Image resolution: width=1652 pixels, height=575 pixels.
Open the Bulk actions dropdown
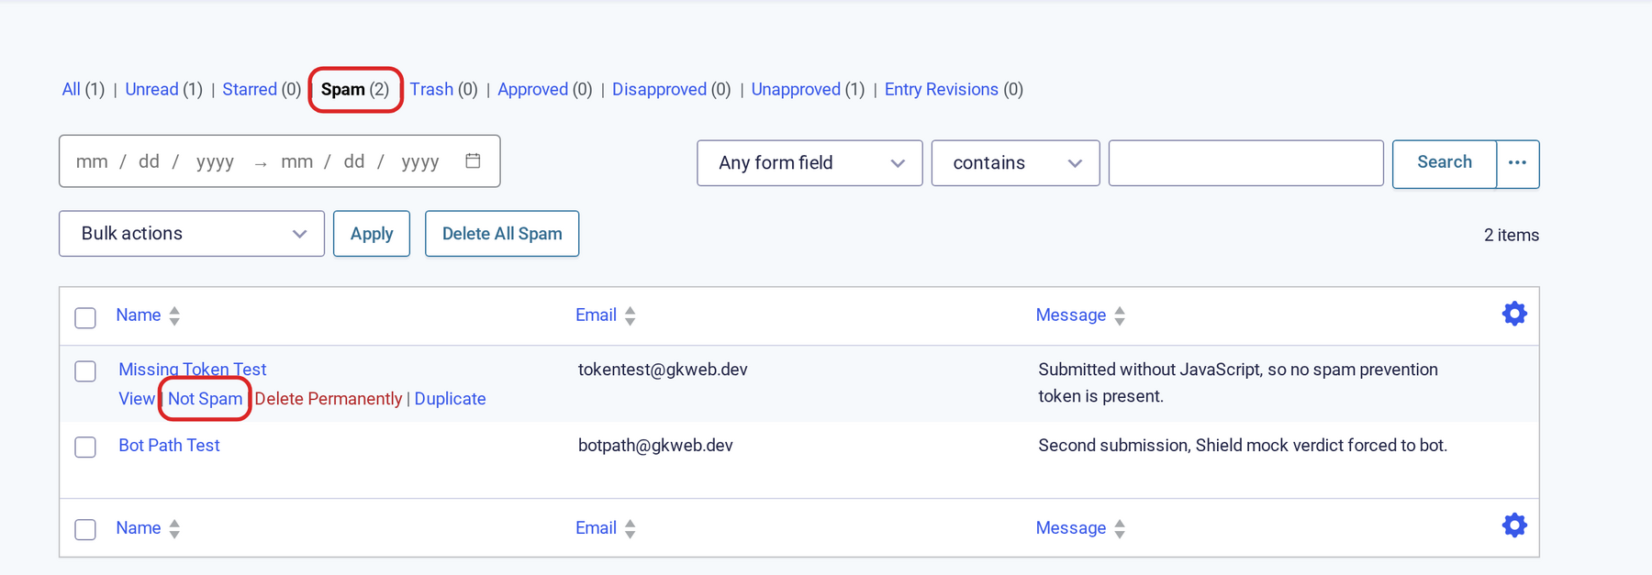[192, 234]
